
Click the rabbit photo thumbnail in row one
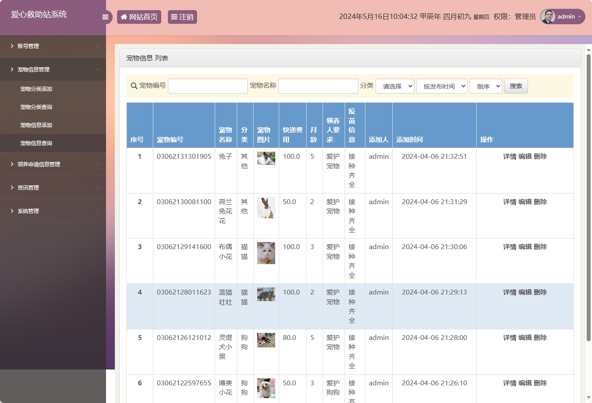pyautogui.click(x=266, y=157)
